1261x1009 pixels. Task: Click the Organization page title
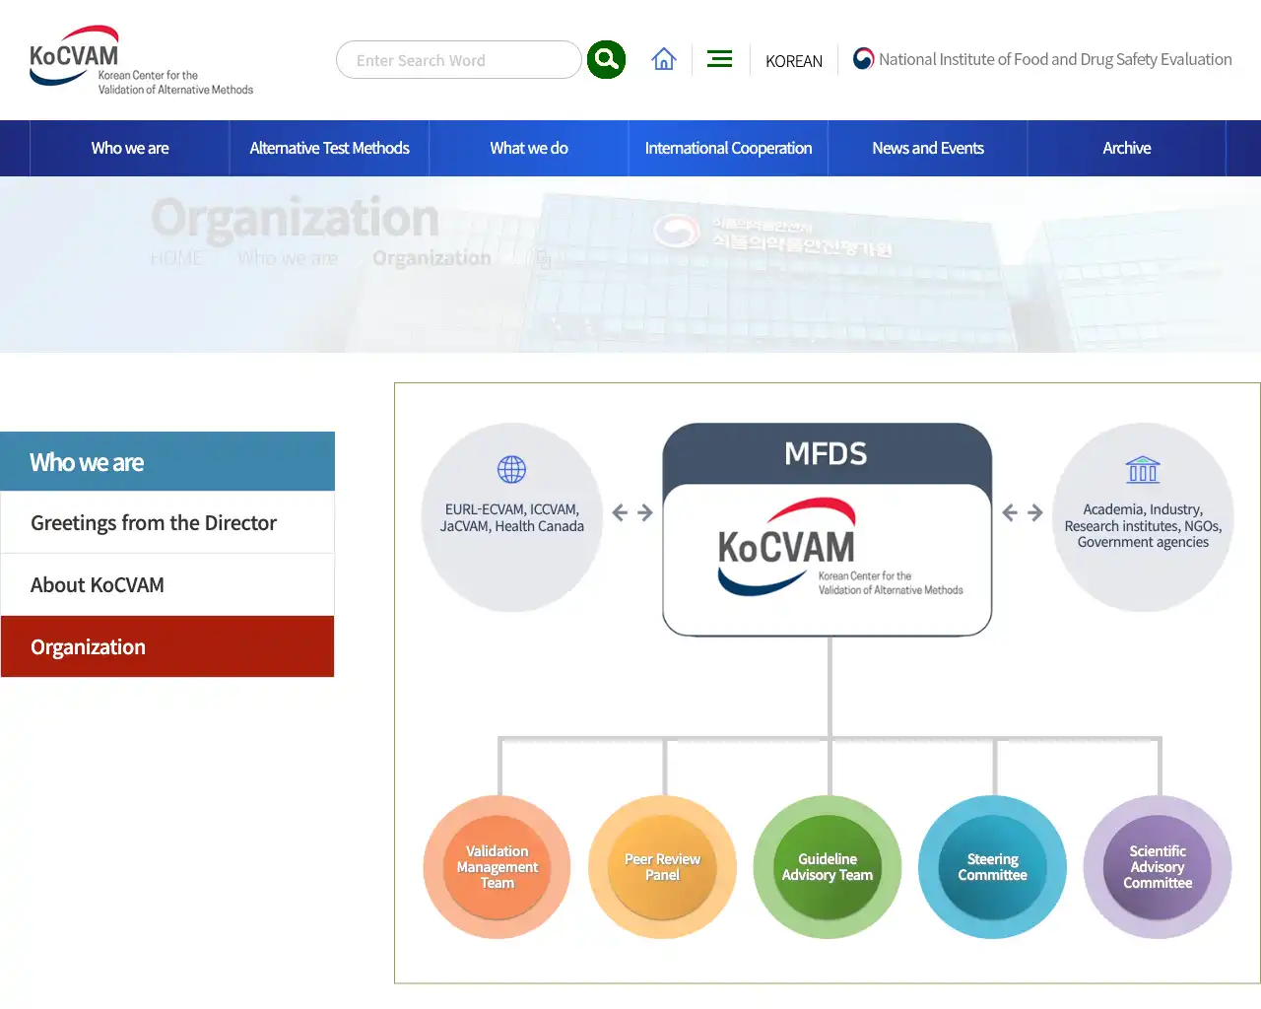295,217
